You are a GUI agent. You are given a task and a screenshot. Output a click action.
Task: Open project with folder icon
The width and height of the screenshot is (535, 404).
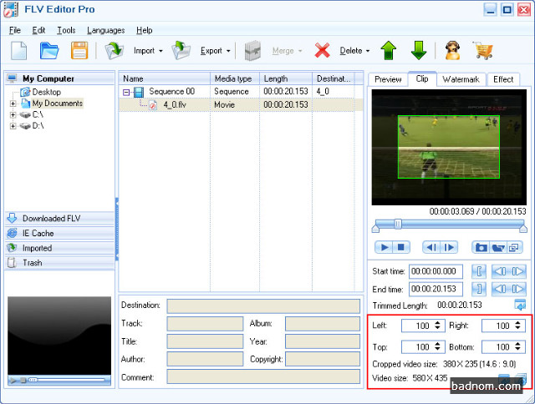pyautogui.click(x=49, y=51)
